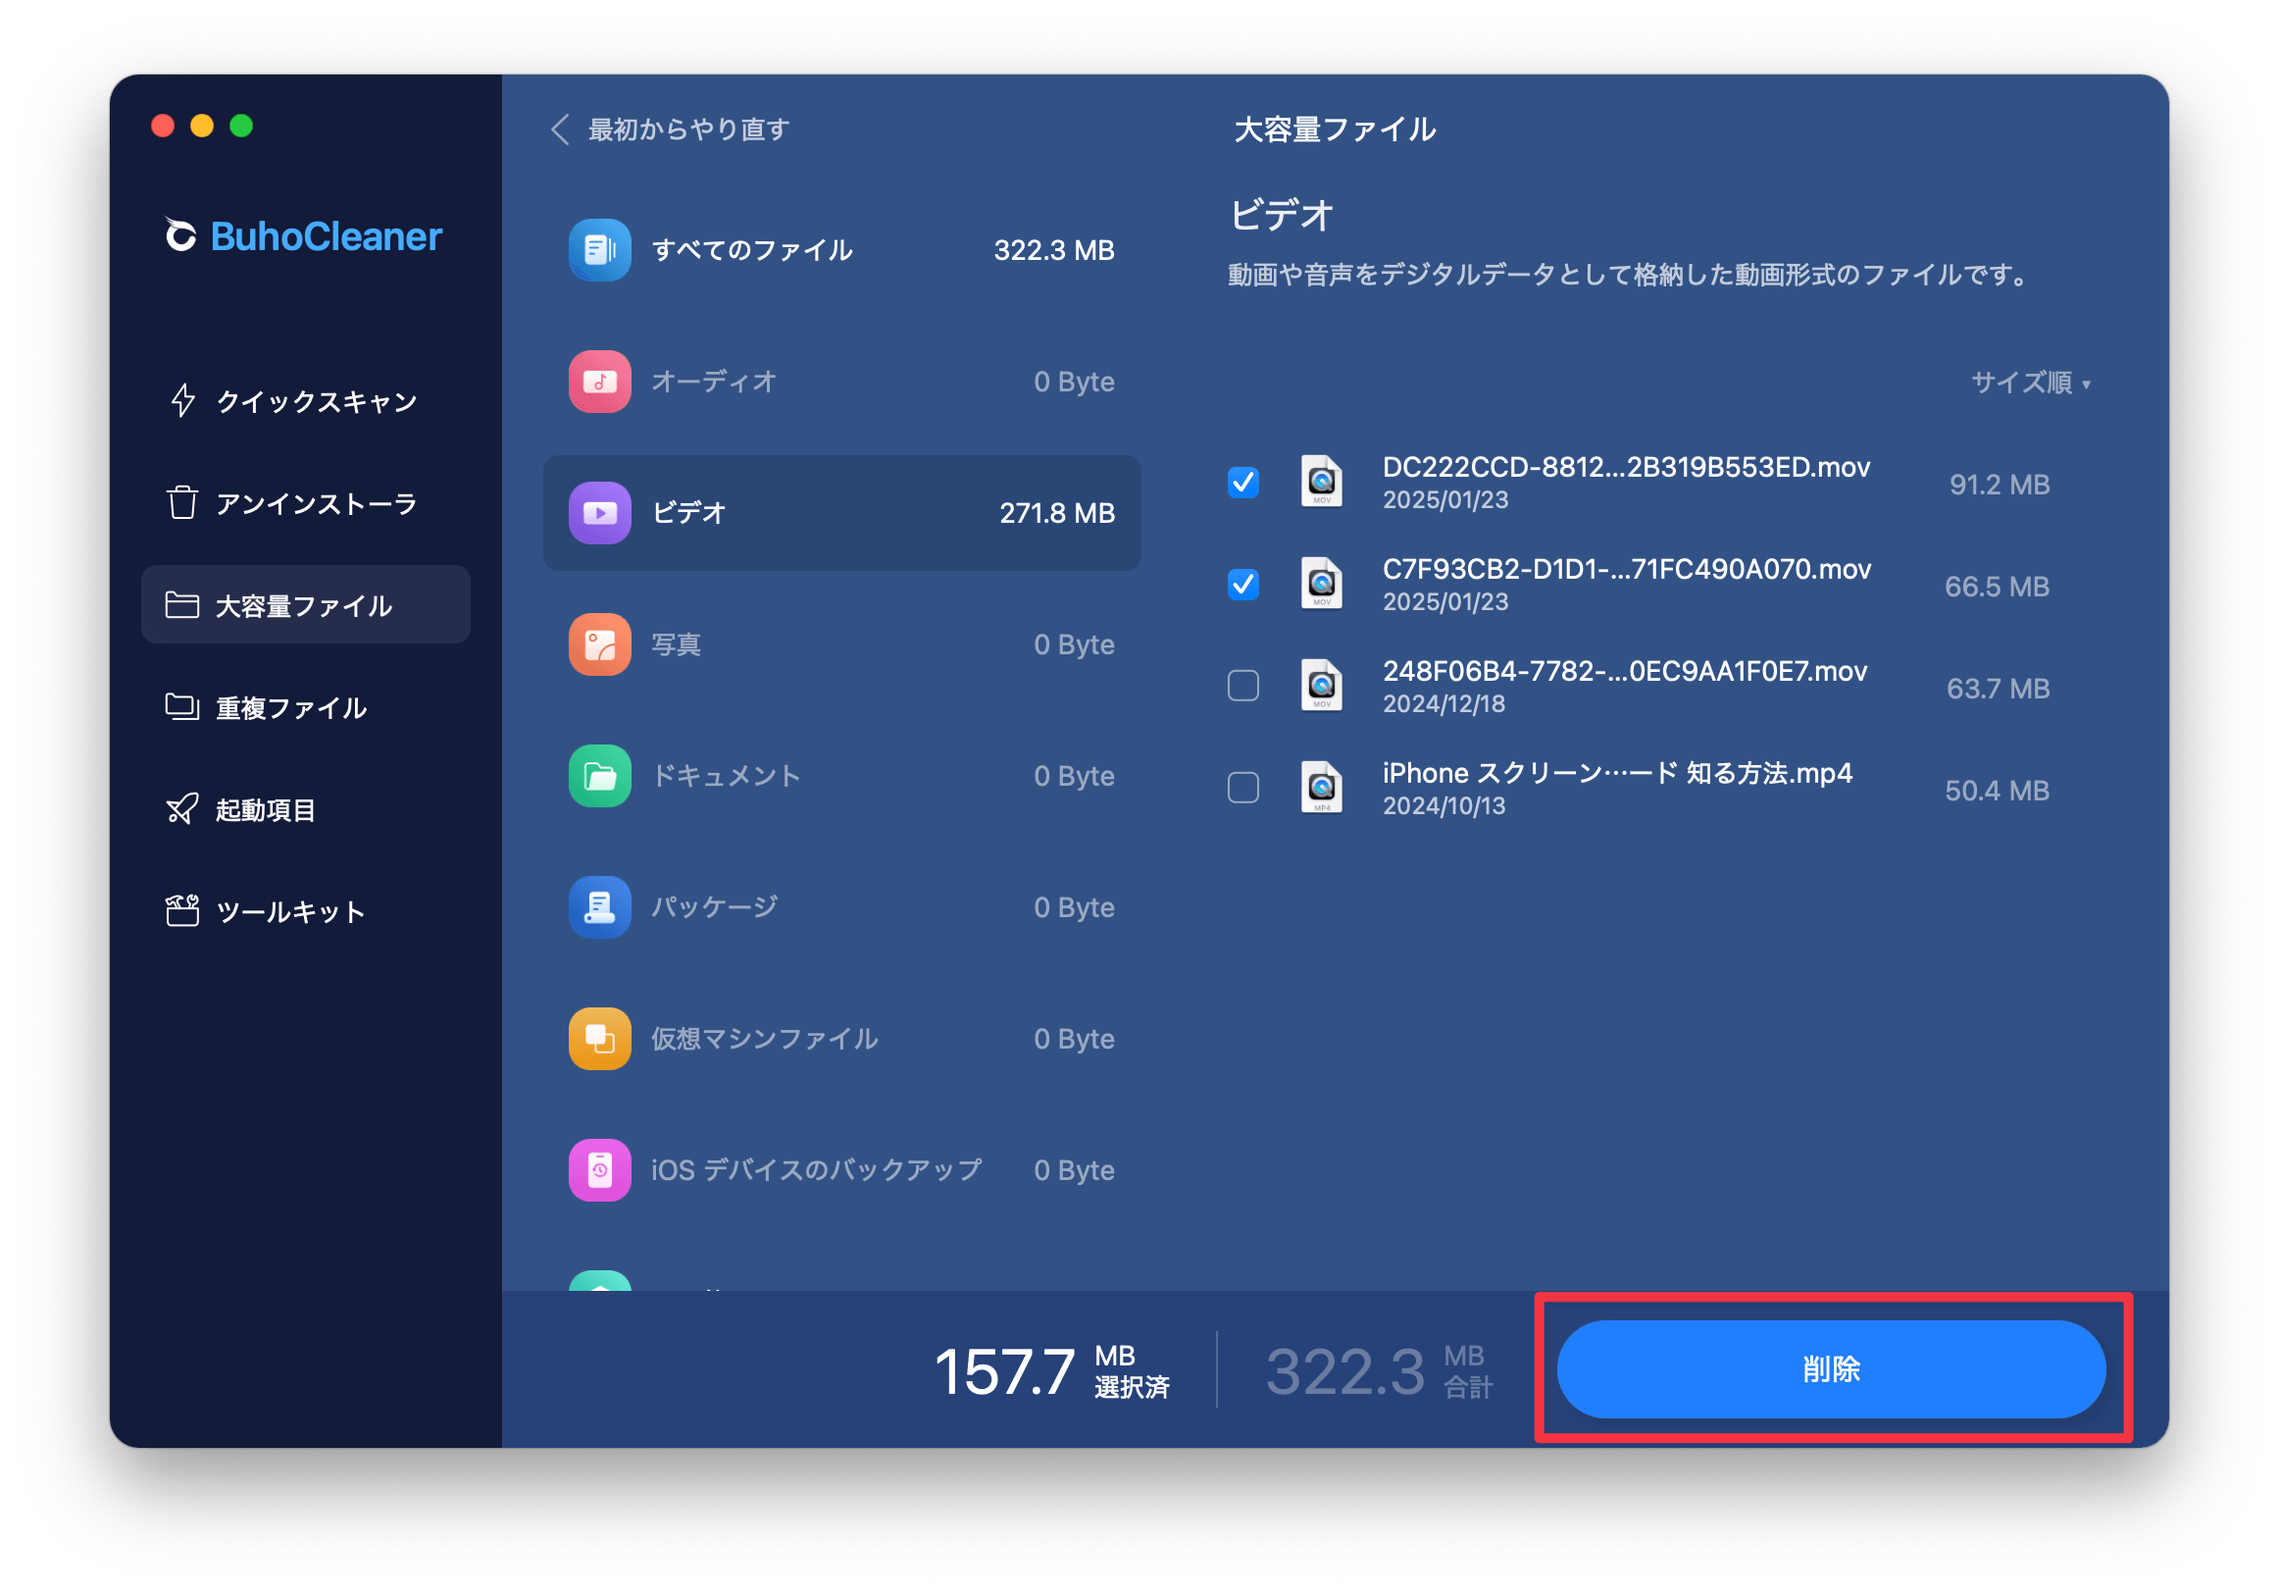Click the 91.2 MB size value

2000,485
